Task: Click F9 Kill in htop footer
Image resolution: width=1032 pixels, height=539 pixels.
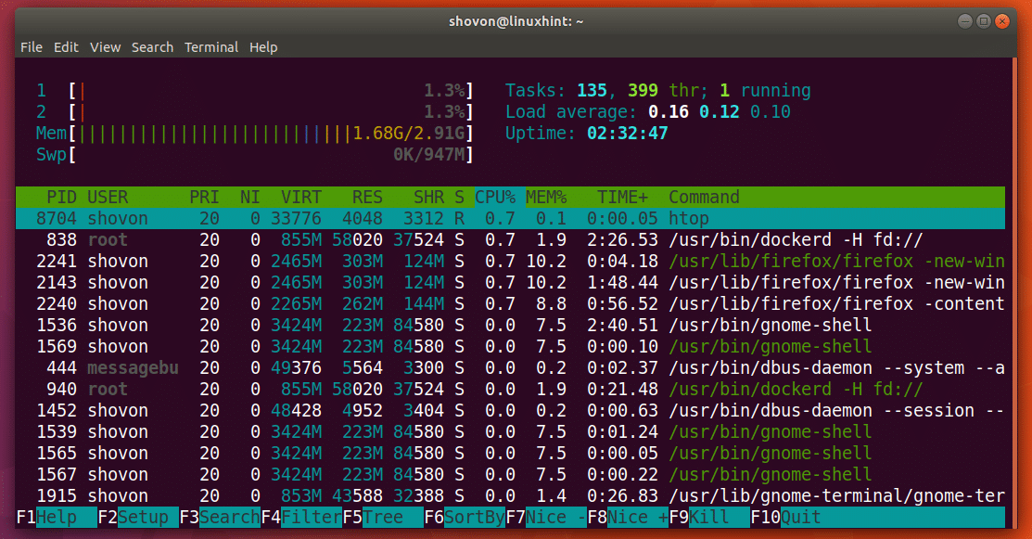Action: tap(709, 518)
